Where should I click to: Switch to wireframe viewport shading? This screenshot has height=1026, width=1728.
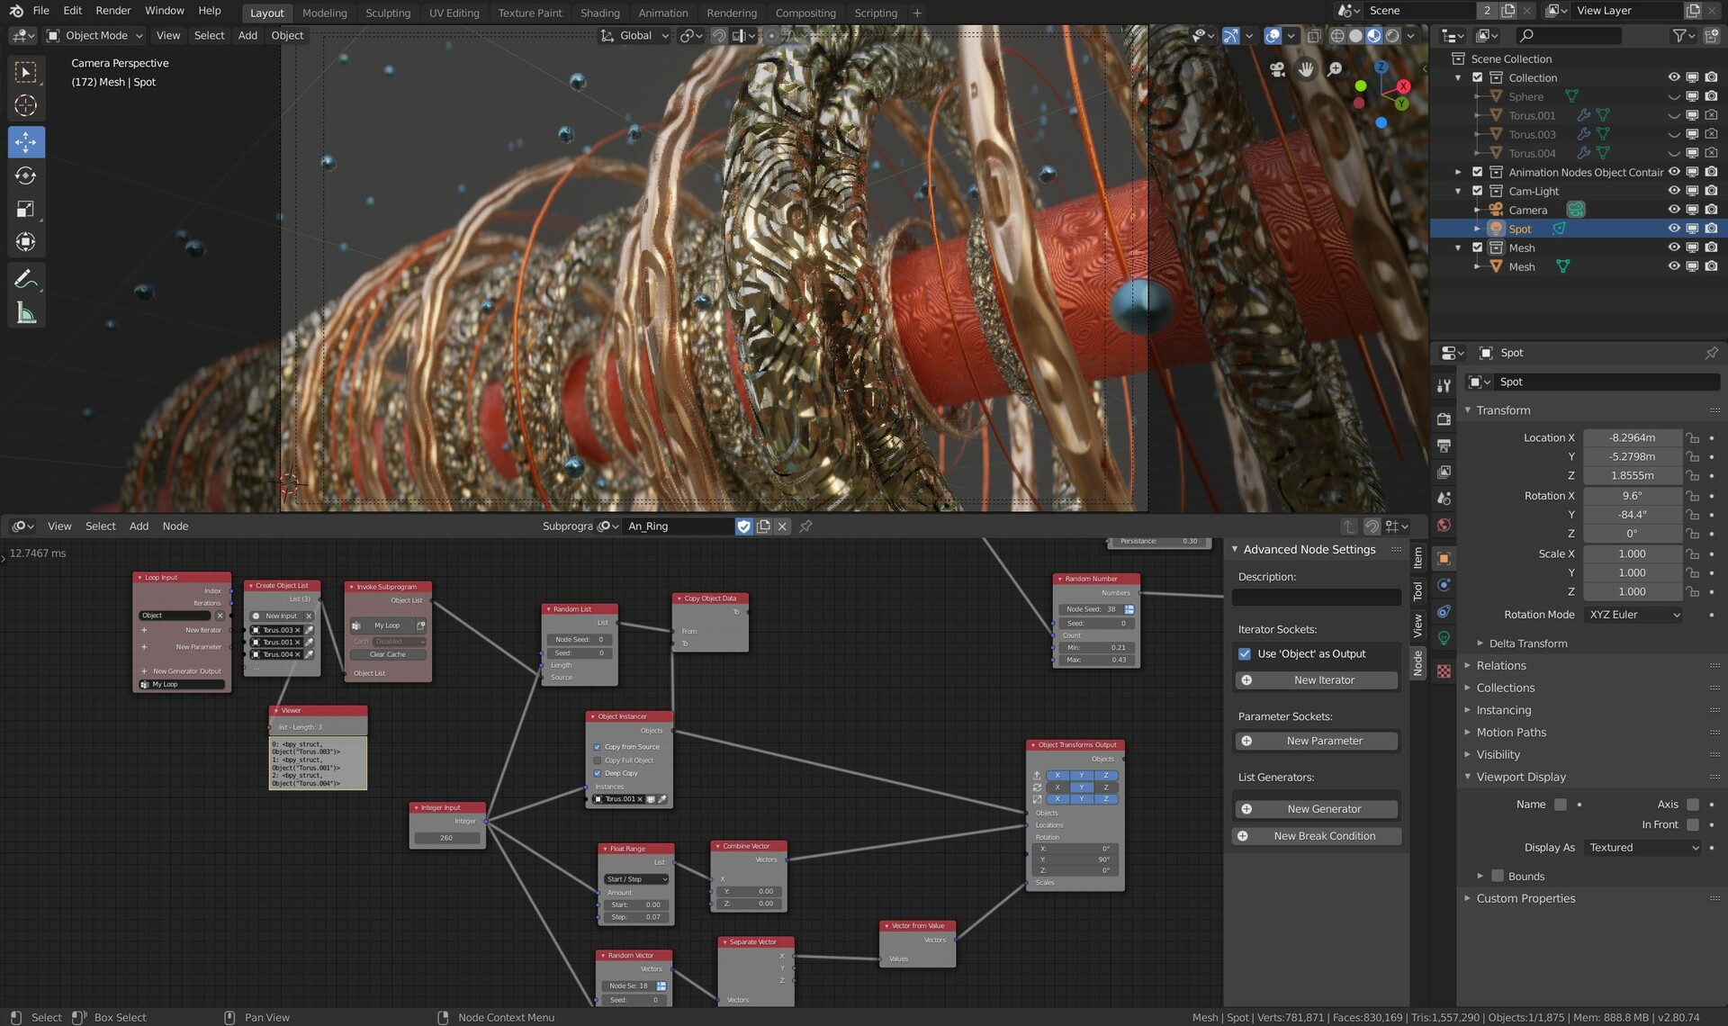1337,36
